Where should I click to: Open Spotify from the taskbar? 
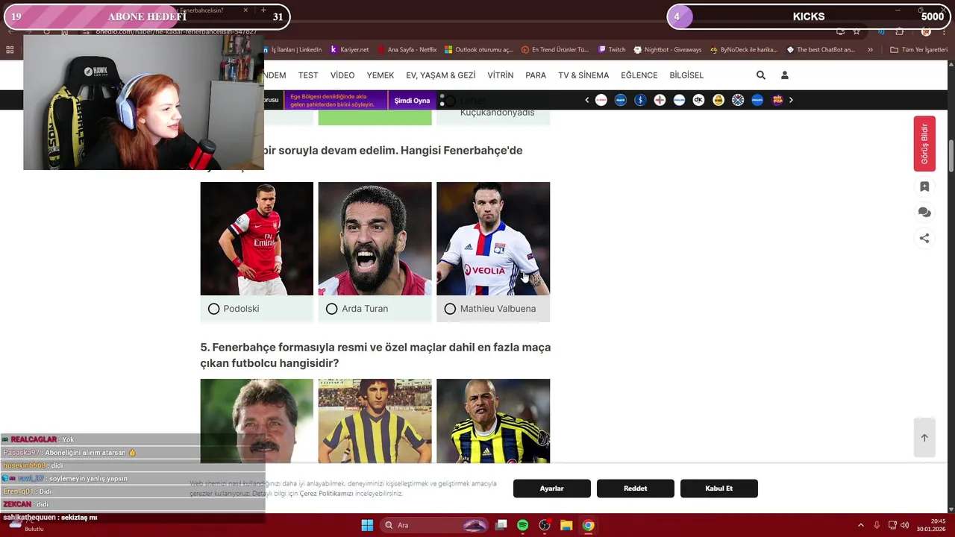coord(522,525)
